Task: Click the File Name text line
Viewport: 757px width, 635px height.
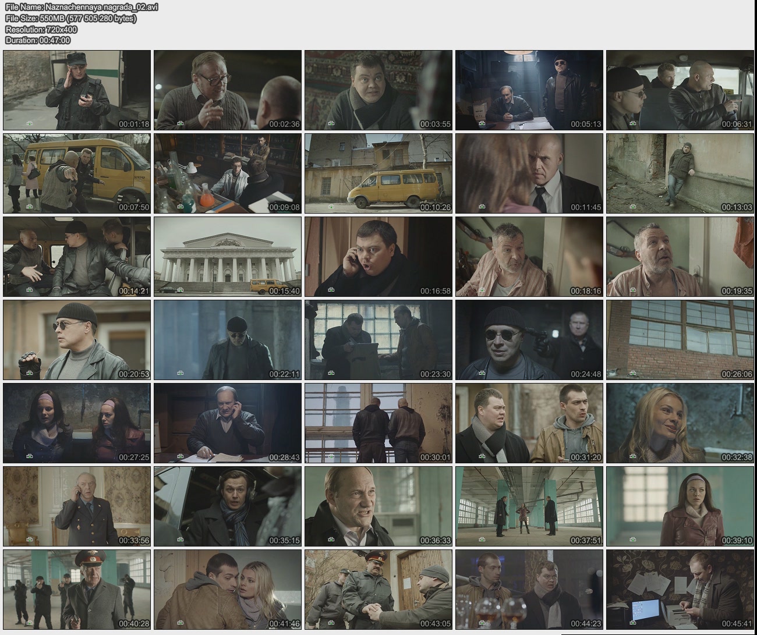Action: pos(81,7)
